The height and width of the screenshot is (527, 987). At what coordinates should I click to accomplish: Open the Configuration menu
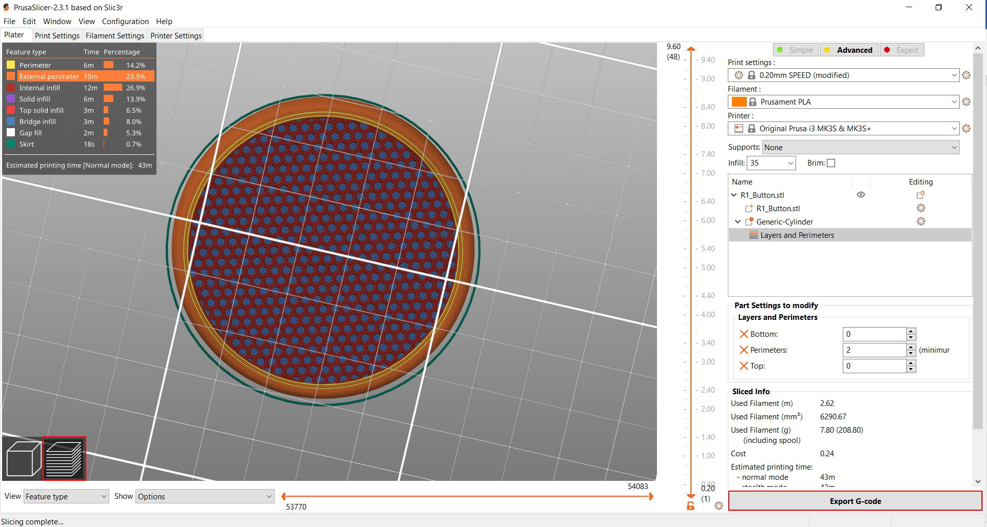pyautogui.click(x=125, y=22)
